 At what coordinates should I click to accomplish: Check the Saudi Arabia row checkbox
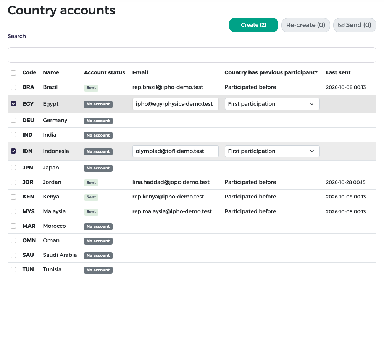(13, 255)
